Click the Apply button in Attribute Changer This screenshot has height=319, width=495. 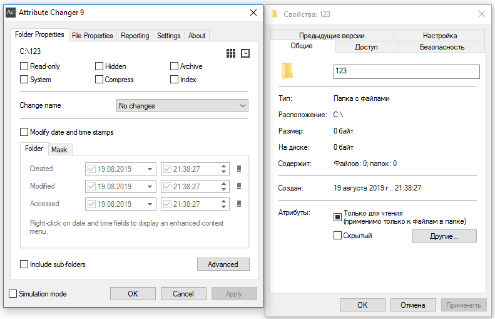coord(234,294)
